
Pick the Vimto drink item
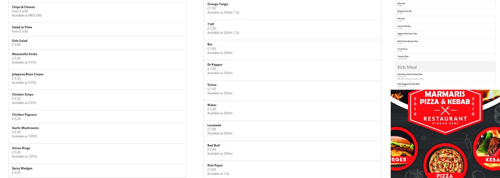(212, 85)
